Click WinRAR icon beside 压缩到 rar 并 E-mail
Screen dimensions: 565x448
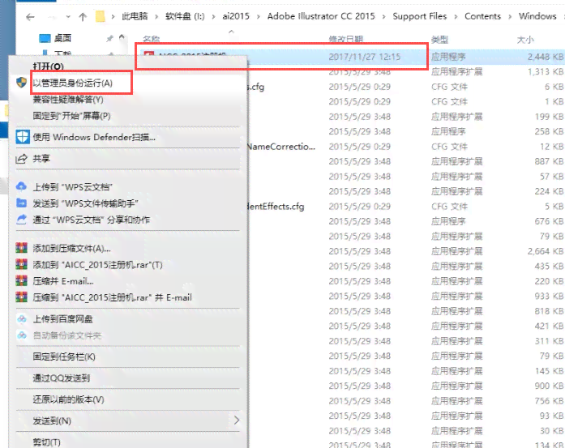(22, 297)
